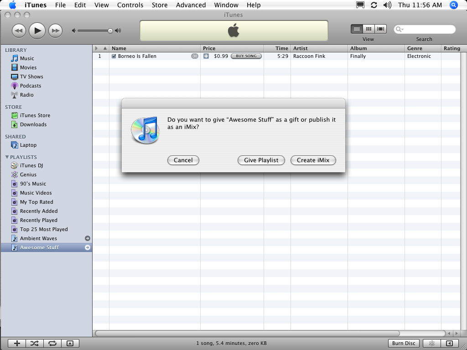The height and width of the screenshot is (350, 467).
Task: Switch to grid view
Action: (x=368, y=29)
